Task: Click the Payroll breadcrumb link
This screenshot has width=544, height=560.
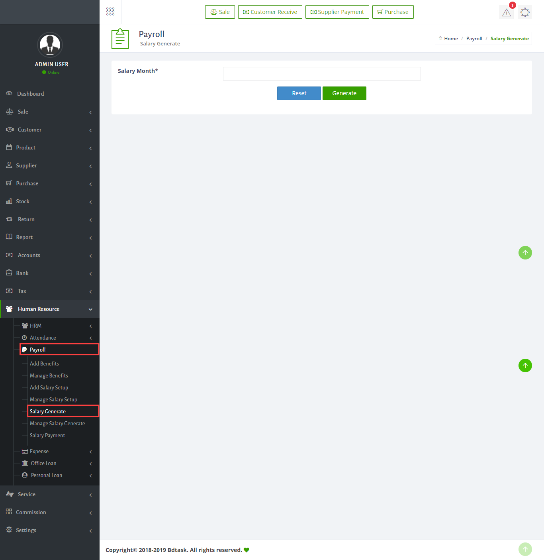Action: [474, 39]
